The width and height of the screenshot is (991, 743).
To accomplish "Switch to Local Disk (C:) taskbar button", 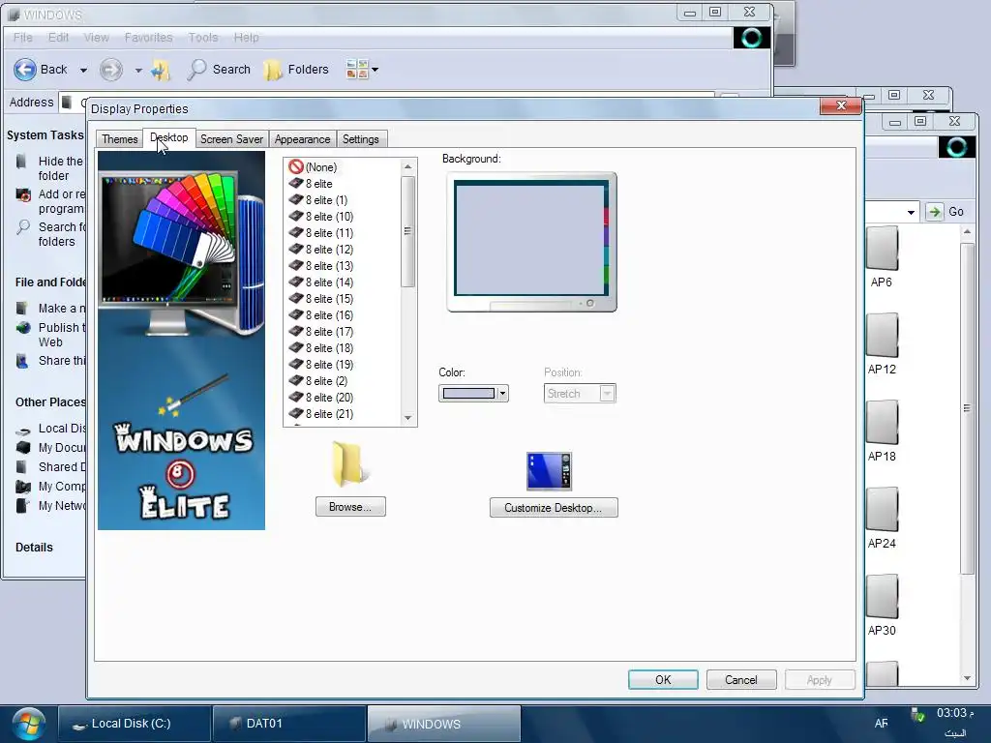I will 134,724.
